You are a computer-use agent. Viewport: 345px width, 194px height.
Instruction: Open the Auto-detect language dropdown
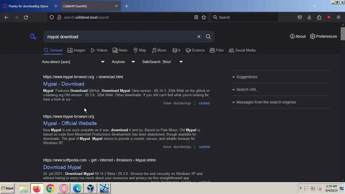73,62
